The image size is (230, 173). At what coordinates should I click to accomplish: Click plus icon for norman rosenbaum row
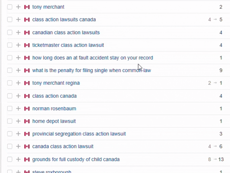[x=18, y=109]
